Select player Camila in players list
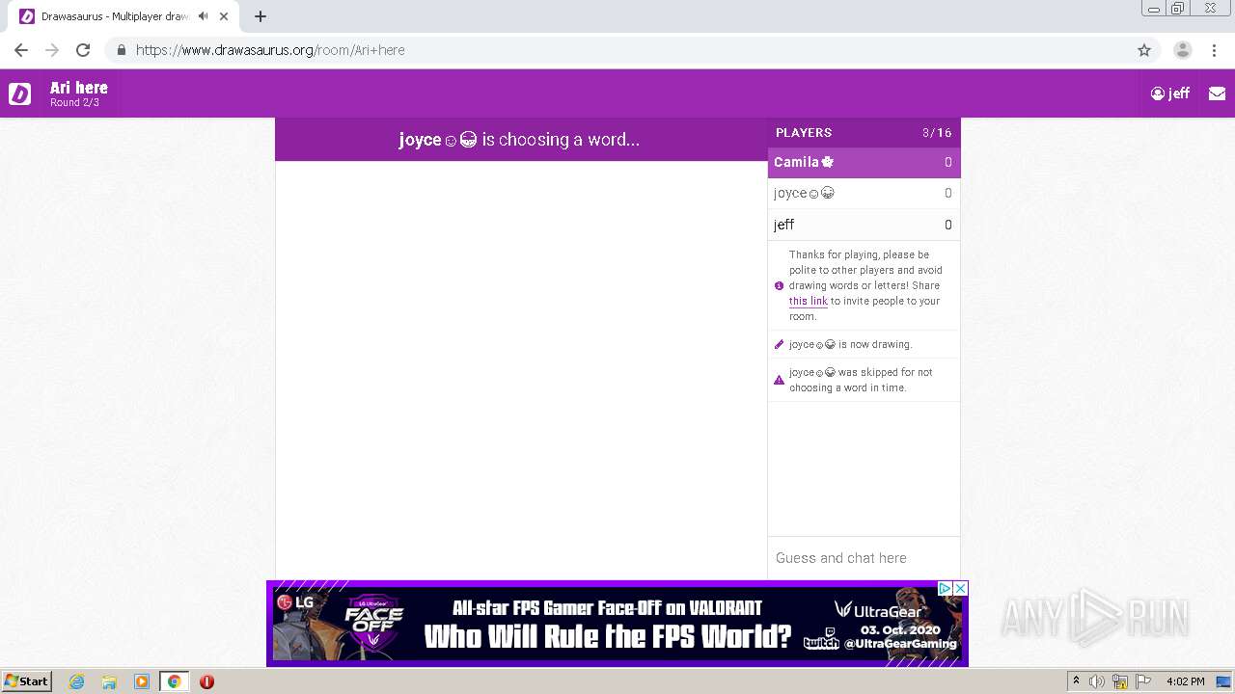Image resolution: width=1235 pixels, height=694 pixels. (x=864, y=163)
